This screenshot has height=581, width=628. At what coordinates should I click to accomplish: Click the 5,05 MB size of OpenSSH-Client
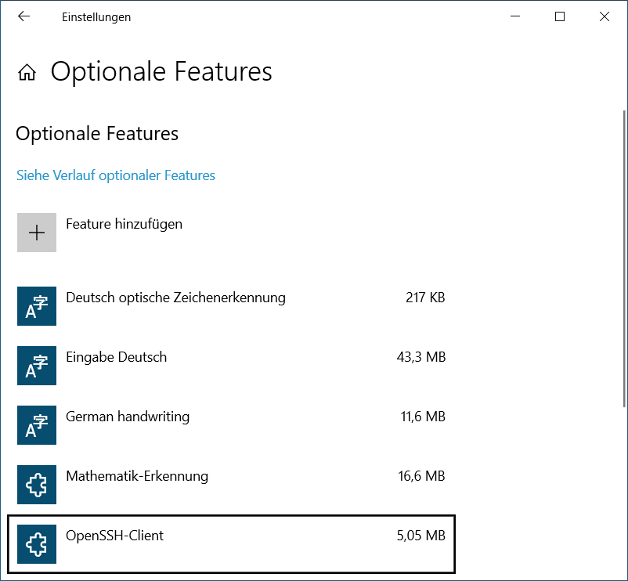(x=421, y=536)
